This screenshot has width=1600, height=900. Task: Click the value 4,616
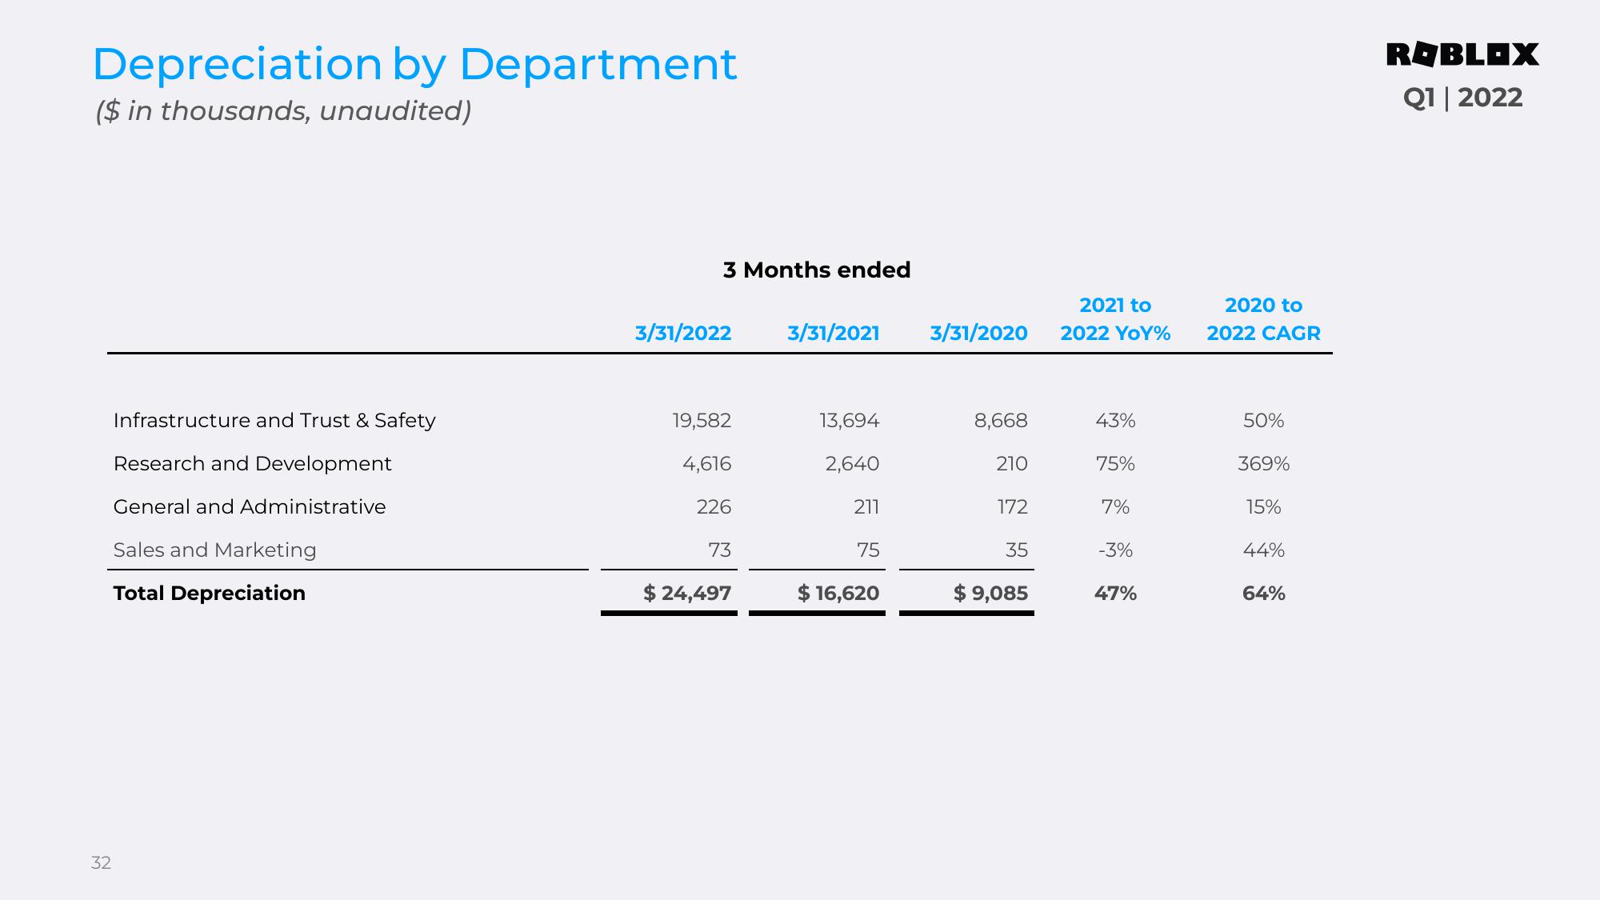[707, 464]
